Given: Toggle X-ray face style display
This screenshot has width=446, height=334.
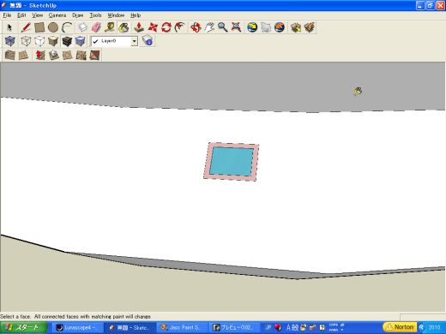Looking at the screenshot, I should (9, 41).
